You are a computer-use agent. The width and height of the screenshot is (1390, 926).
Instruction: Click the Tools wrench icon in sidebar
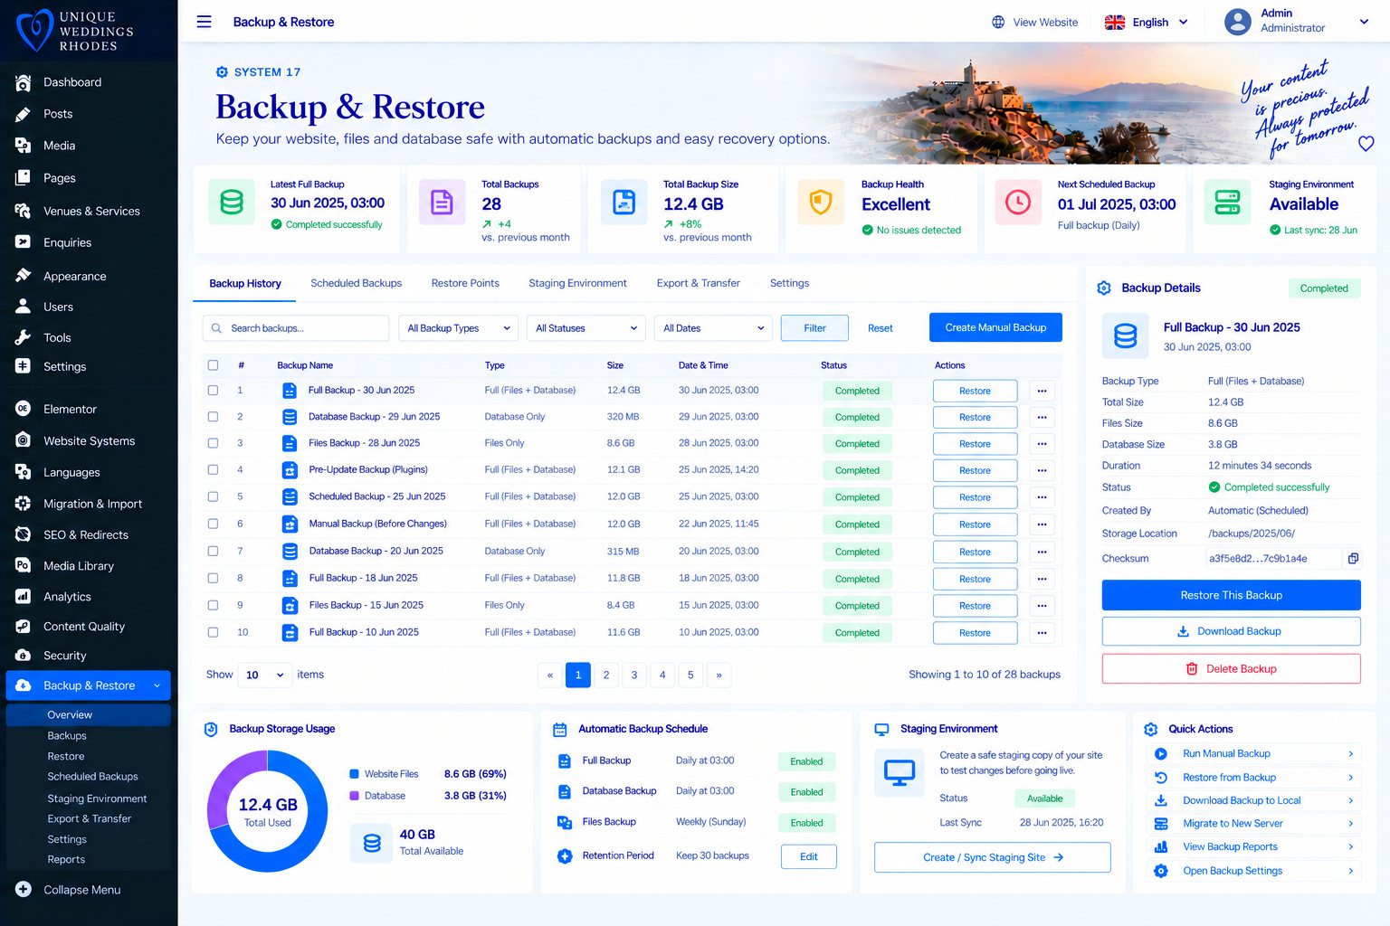pyautogui.click(x=24, y=337)
